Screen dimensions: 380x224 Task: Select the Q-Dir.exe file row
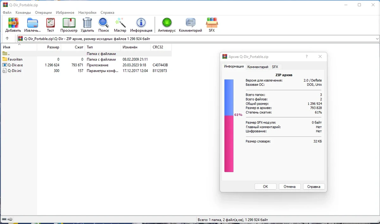[86, 65]
